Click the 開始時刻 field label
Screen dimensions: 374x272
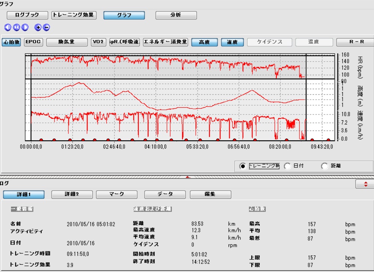(x=144, y=254)
